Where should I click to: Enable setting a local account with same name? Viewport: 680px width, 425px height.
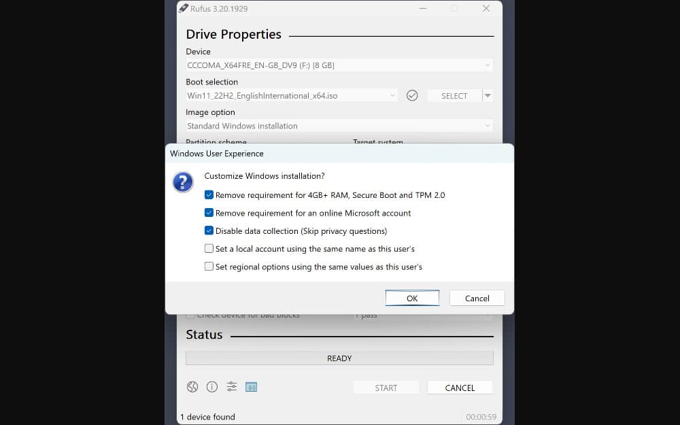point(209,248)
